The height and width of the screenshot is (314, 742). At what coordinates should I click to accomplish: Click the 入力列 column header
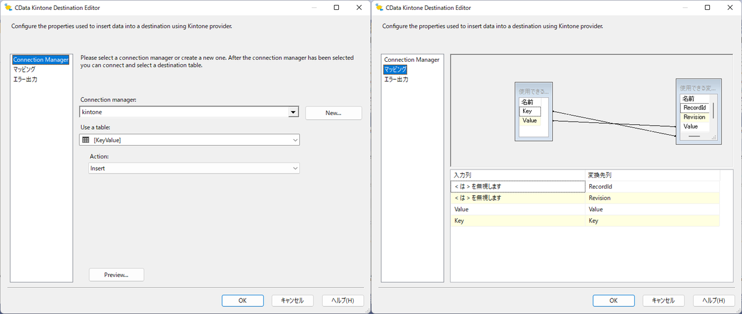point(518,176)
